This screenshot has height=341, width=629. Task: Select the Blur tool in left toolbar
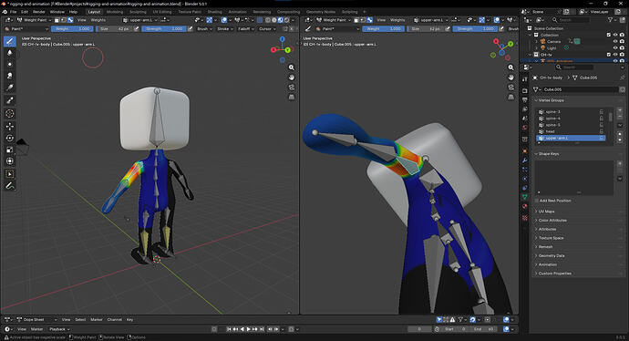pyautogui.click(x=10, y=53)
